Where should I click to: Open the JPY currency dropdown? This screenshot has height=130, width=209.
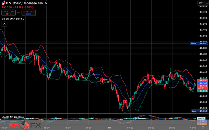click(203, 3)
